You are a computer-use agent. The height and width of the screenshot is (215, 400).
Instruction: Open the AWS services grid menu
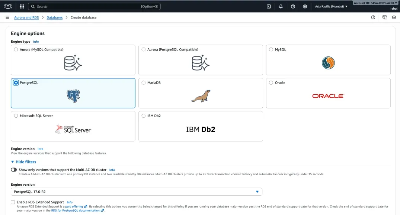[x=22, y=6]
